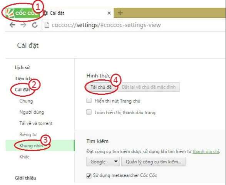This screenshot has height=185, width=226.
Task: Open Lịch sử in the sidebar
Action: 22,67
